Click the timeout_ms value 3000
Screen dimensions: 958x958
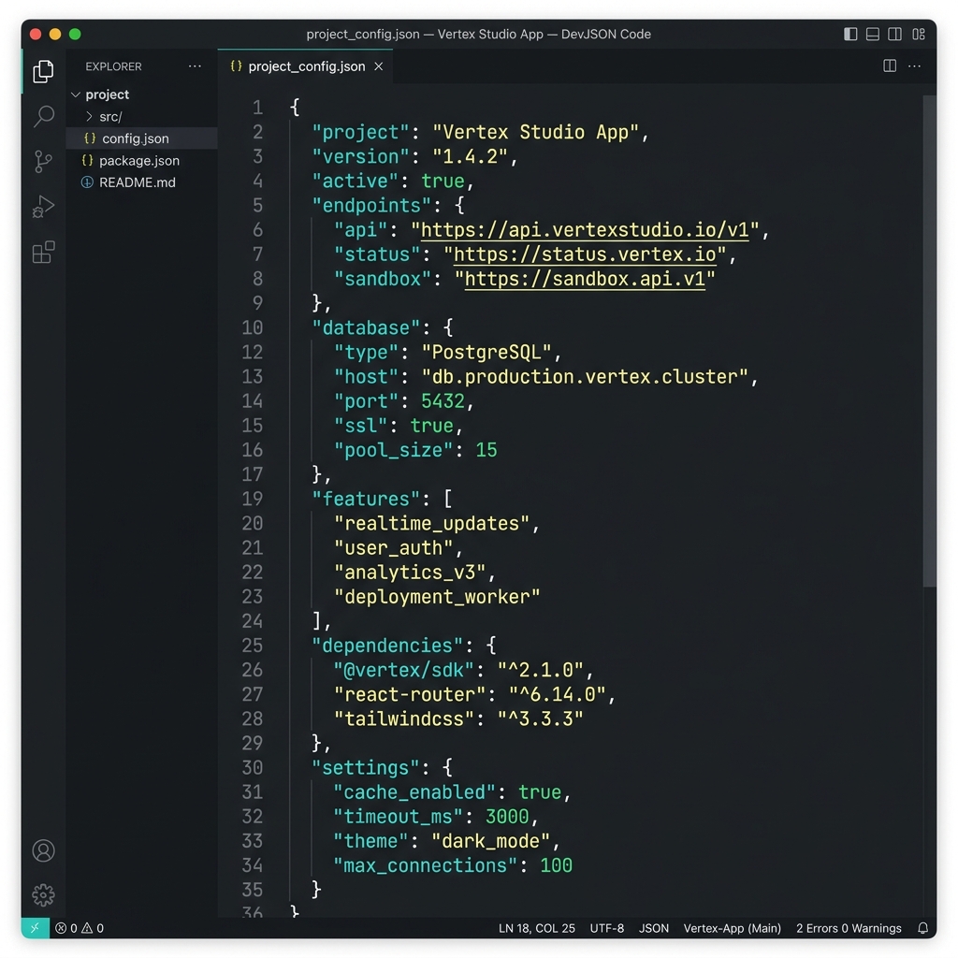[507, 816]
